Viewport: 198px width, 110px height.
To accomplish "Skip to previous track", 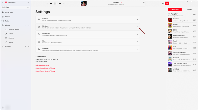I will pyautogui.click(x=51, y=4).
